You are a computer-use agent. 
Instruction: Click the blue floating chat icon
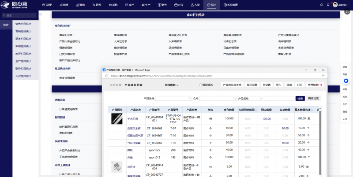tap(346, 81)
